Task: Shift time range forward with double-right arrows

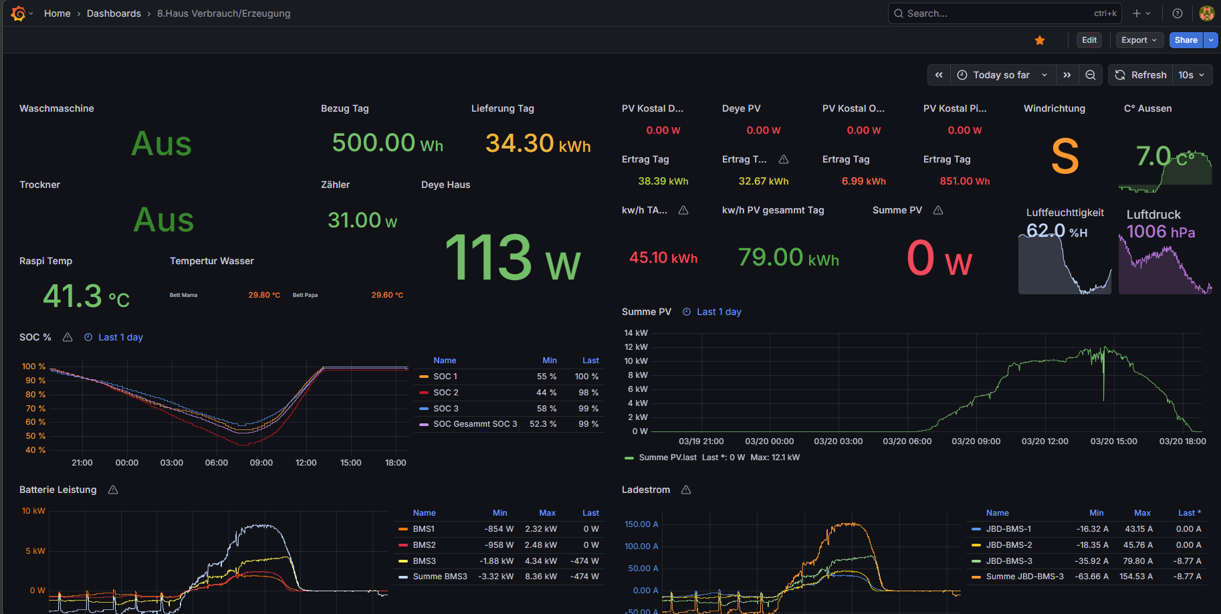Action: coord(1067,75)
